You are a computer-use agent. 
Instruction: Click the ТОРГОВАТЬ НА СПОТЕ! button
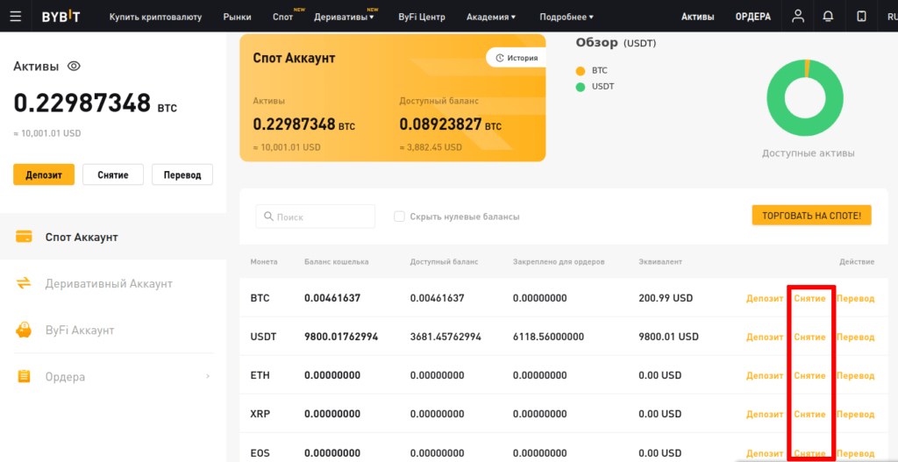tap(811, 215)
